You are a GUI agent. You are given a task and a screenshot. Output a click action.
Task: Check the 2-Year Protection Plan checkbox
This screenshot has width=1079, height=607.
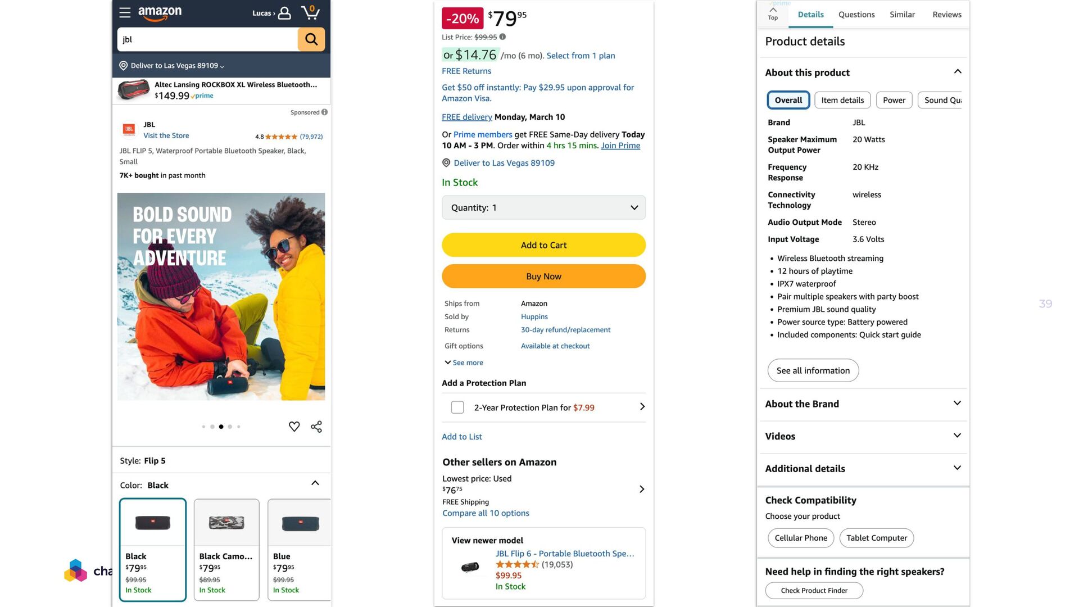[x=457, y=407]
